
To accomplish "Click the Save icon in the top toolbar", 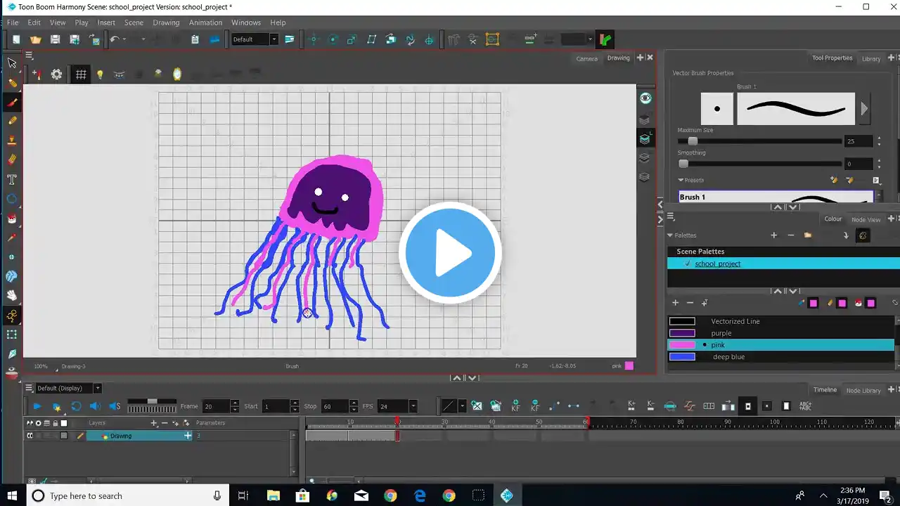I will [55, 40].
